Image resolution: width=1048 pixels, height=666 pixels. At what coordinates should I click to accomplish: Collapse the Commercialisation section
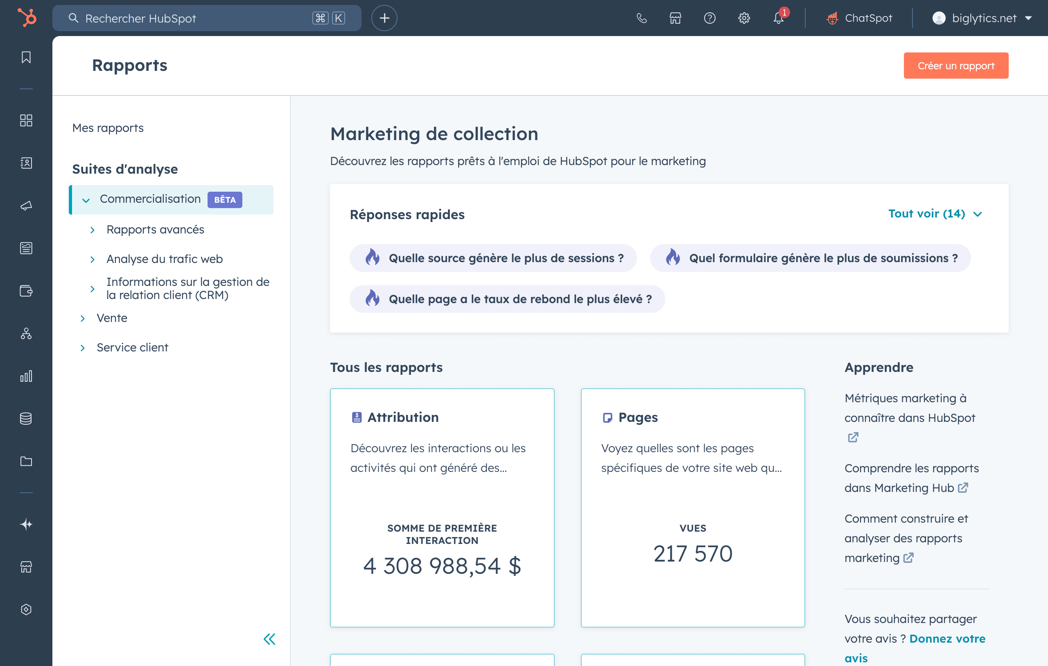tap(86, 200)
